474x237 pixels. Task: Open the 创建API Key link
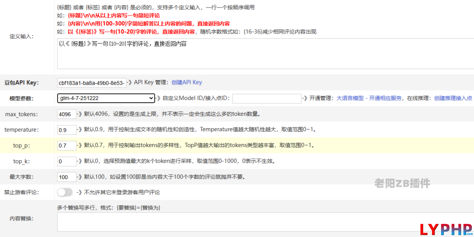tap(187, 82)
